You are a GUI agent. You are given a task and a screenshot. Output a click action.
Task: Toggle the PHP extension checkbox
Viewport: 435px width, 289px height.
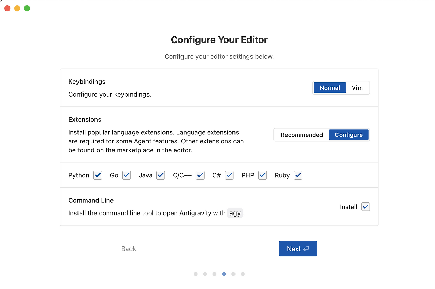pos(262,175)
